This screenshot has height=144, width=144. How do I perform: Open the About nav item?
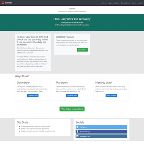coord(140,3)
